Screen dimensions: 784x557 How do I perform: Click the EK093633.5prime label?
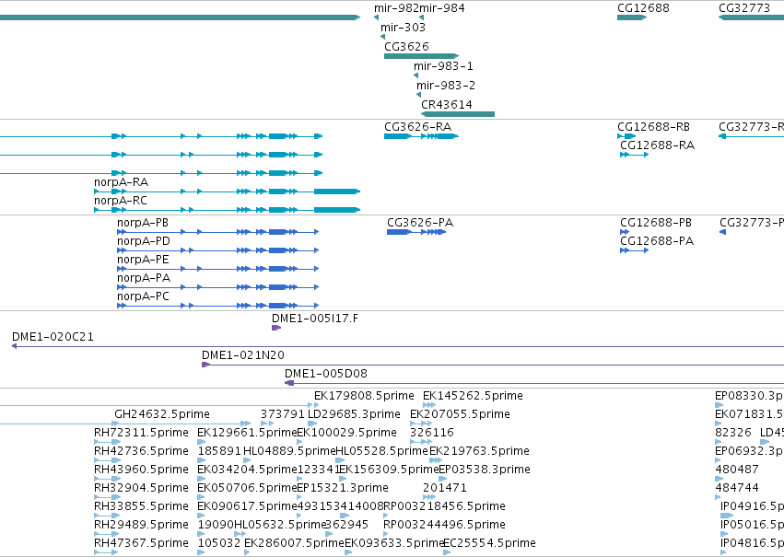[394, 544]
